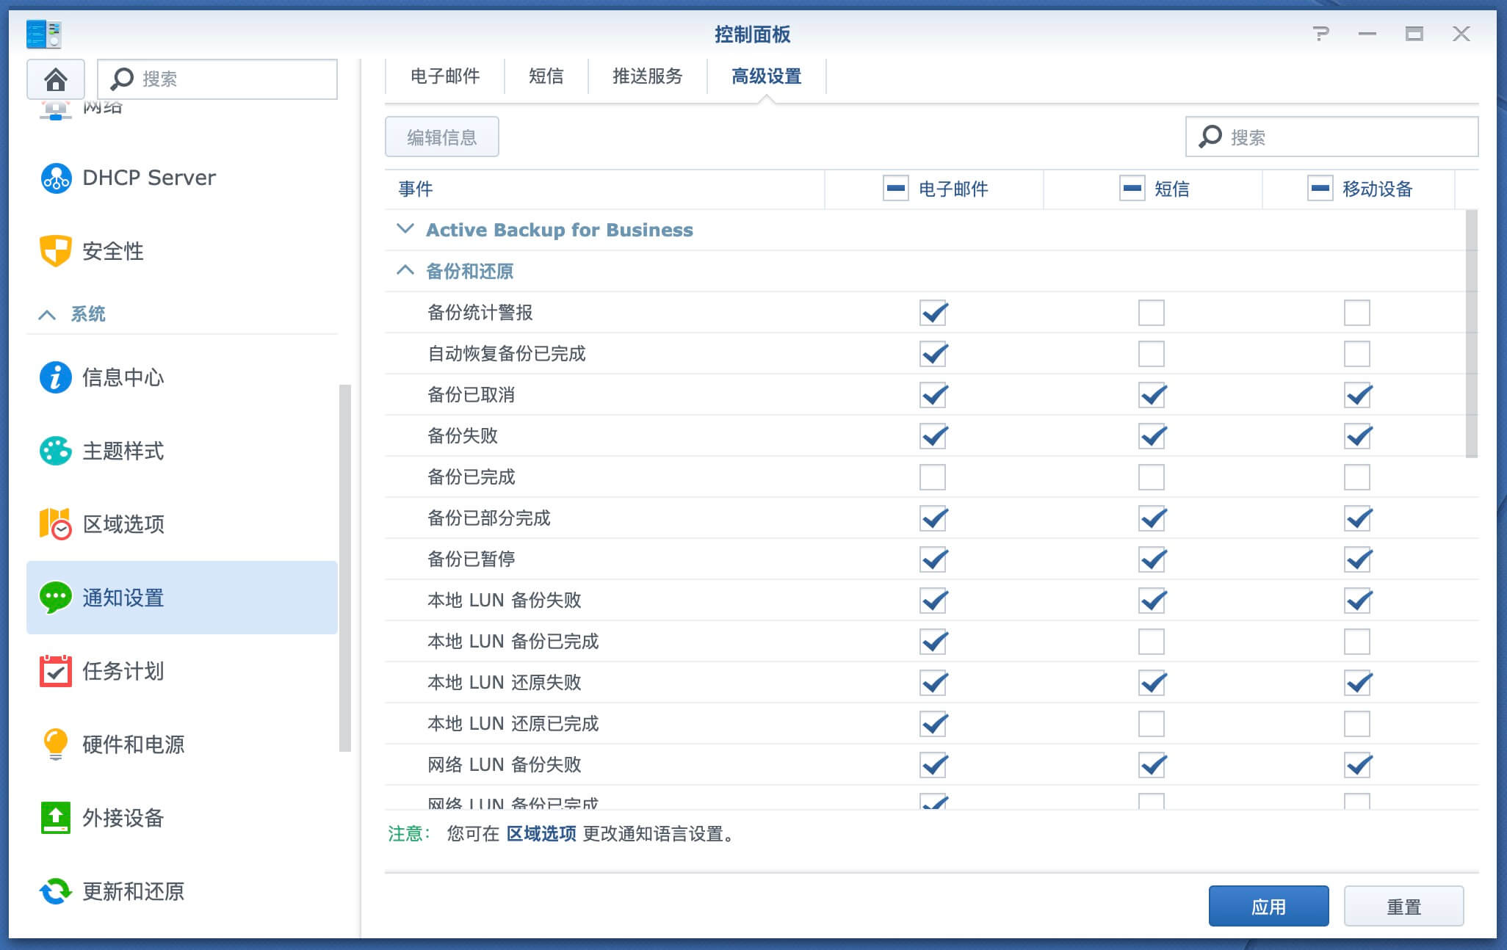Open the 安全性 security shield item
This screenshot has width=1507, height=950.
pos(112,251)
